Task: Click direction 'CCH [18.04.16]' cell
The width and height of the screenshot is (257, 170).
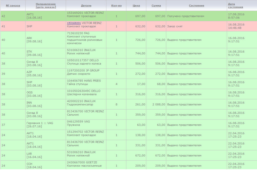Action: pyautogui.click(x=46, y=165)
